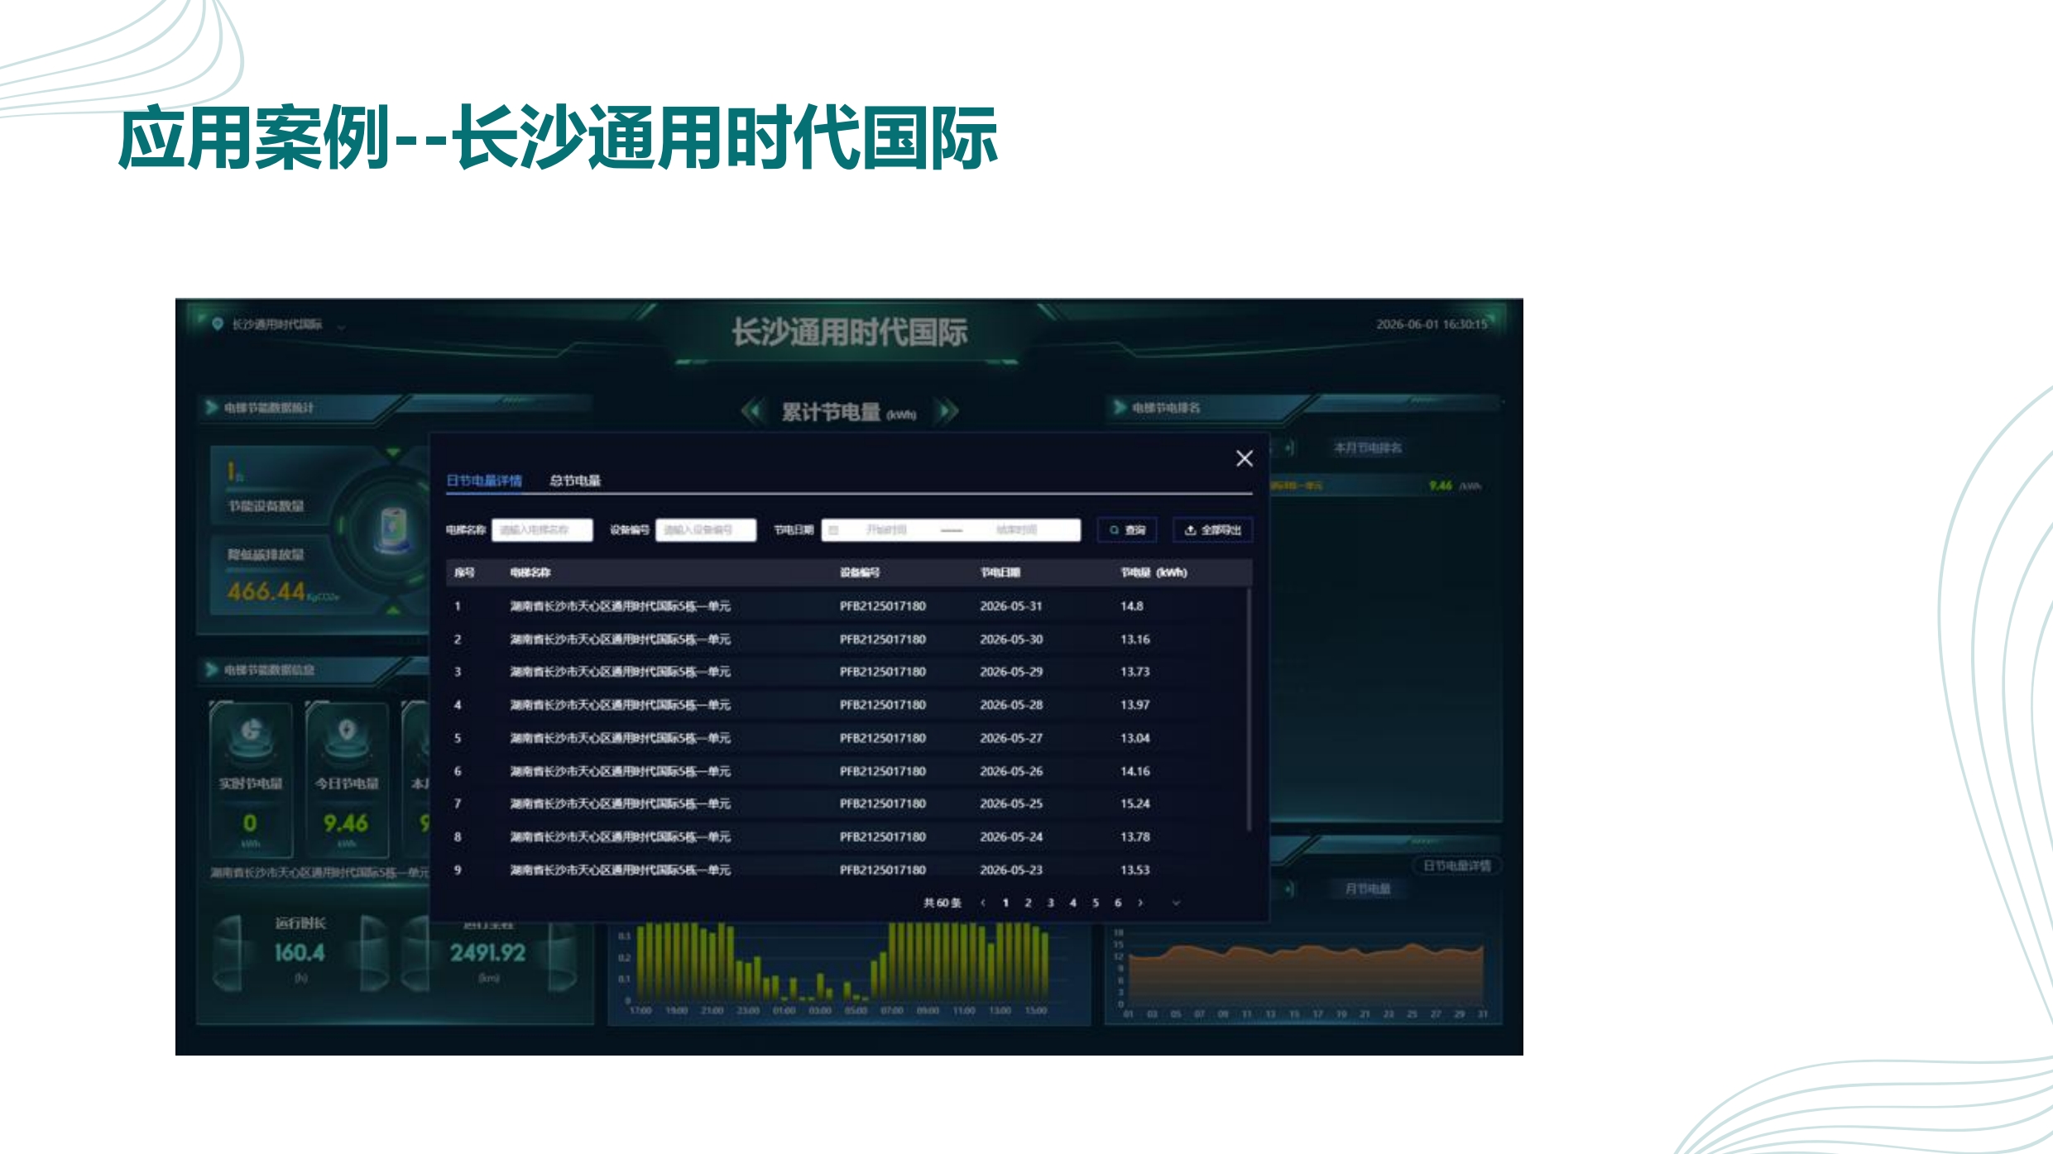Click the up arrow below the circular gauge
2053x1154 pixels.
[x=394, y=610]
